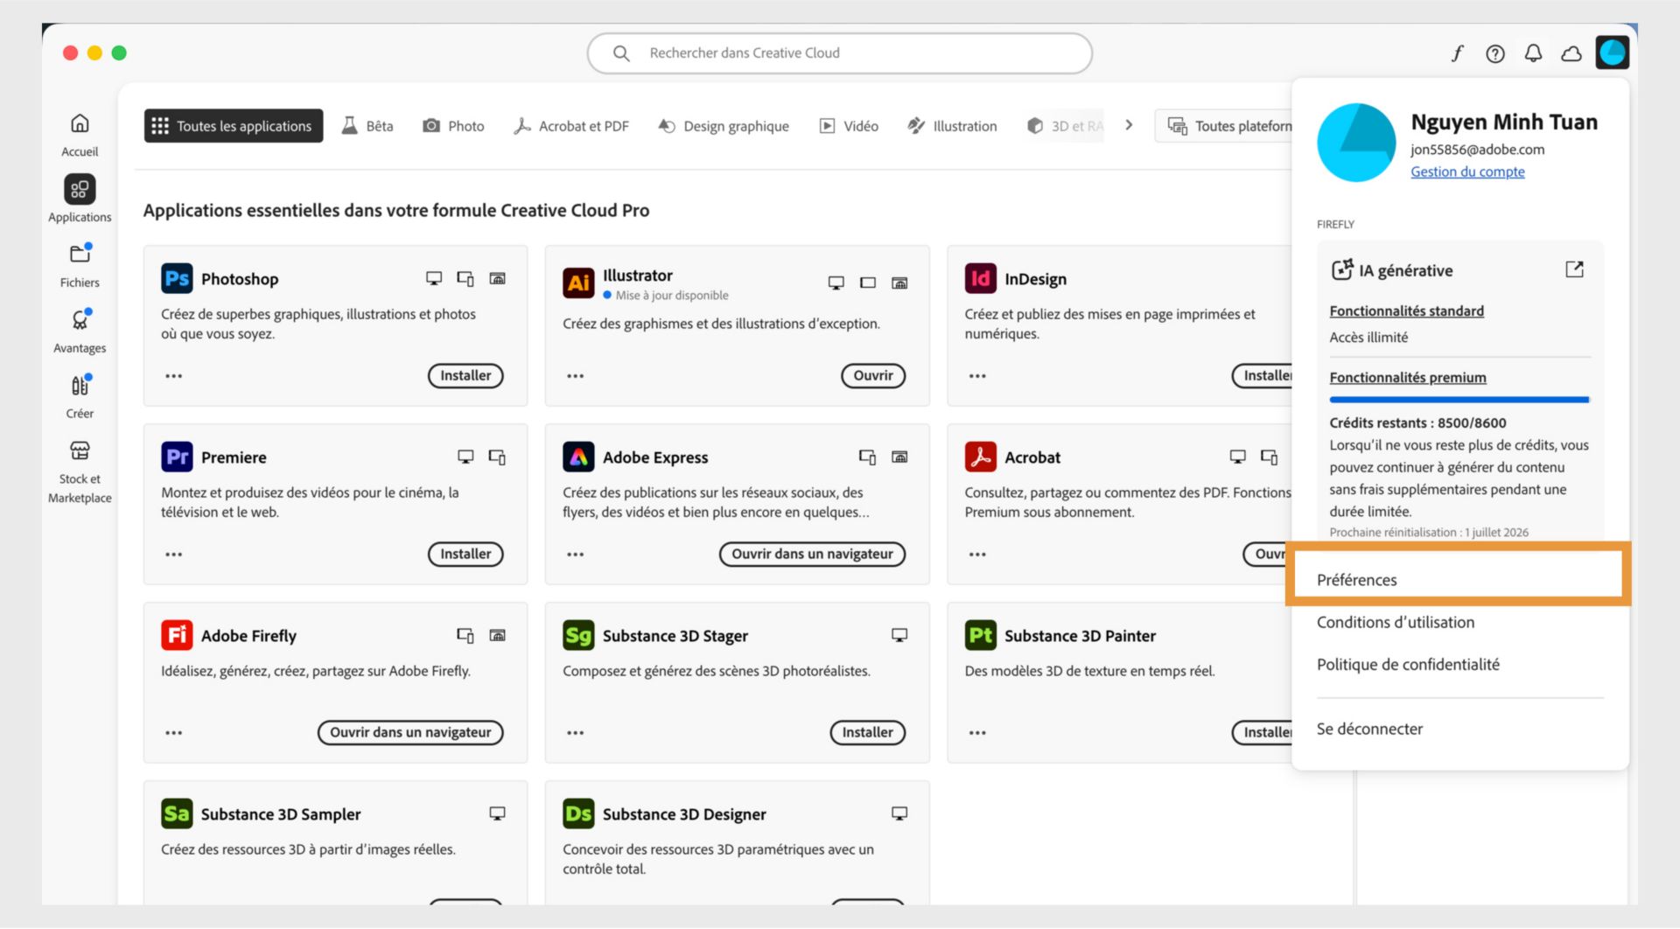Click the Adobe Firefly Fi app icon
Viewport: 1680px width, 929px height.
177,635
